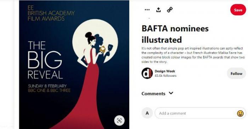Collapse the Comments section chevron

click(171, 93)
